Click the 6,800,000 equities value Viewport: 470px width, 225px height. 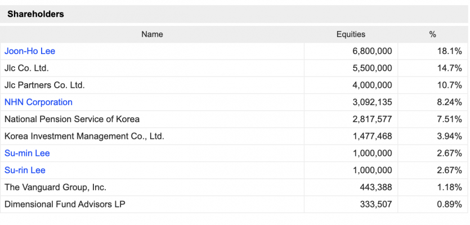click(372, 51)
